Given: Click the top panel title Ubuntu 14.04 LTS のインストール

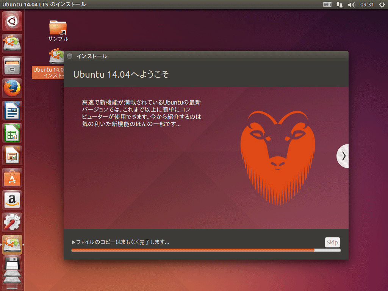Looking at the screenshot, I should tap(44, 5).
